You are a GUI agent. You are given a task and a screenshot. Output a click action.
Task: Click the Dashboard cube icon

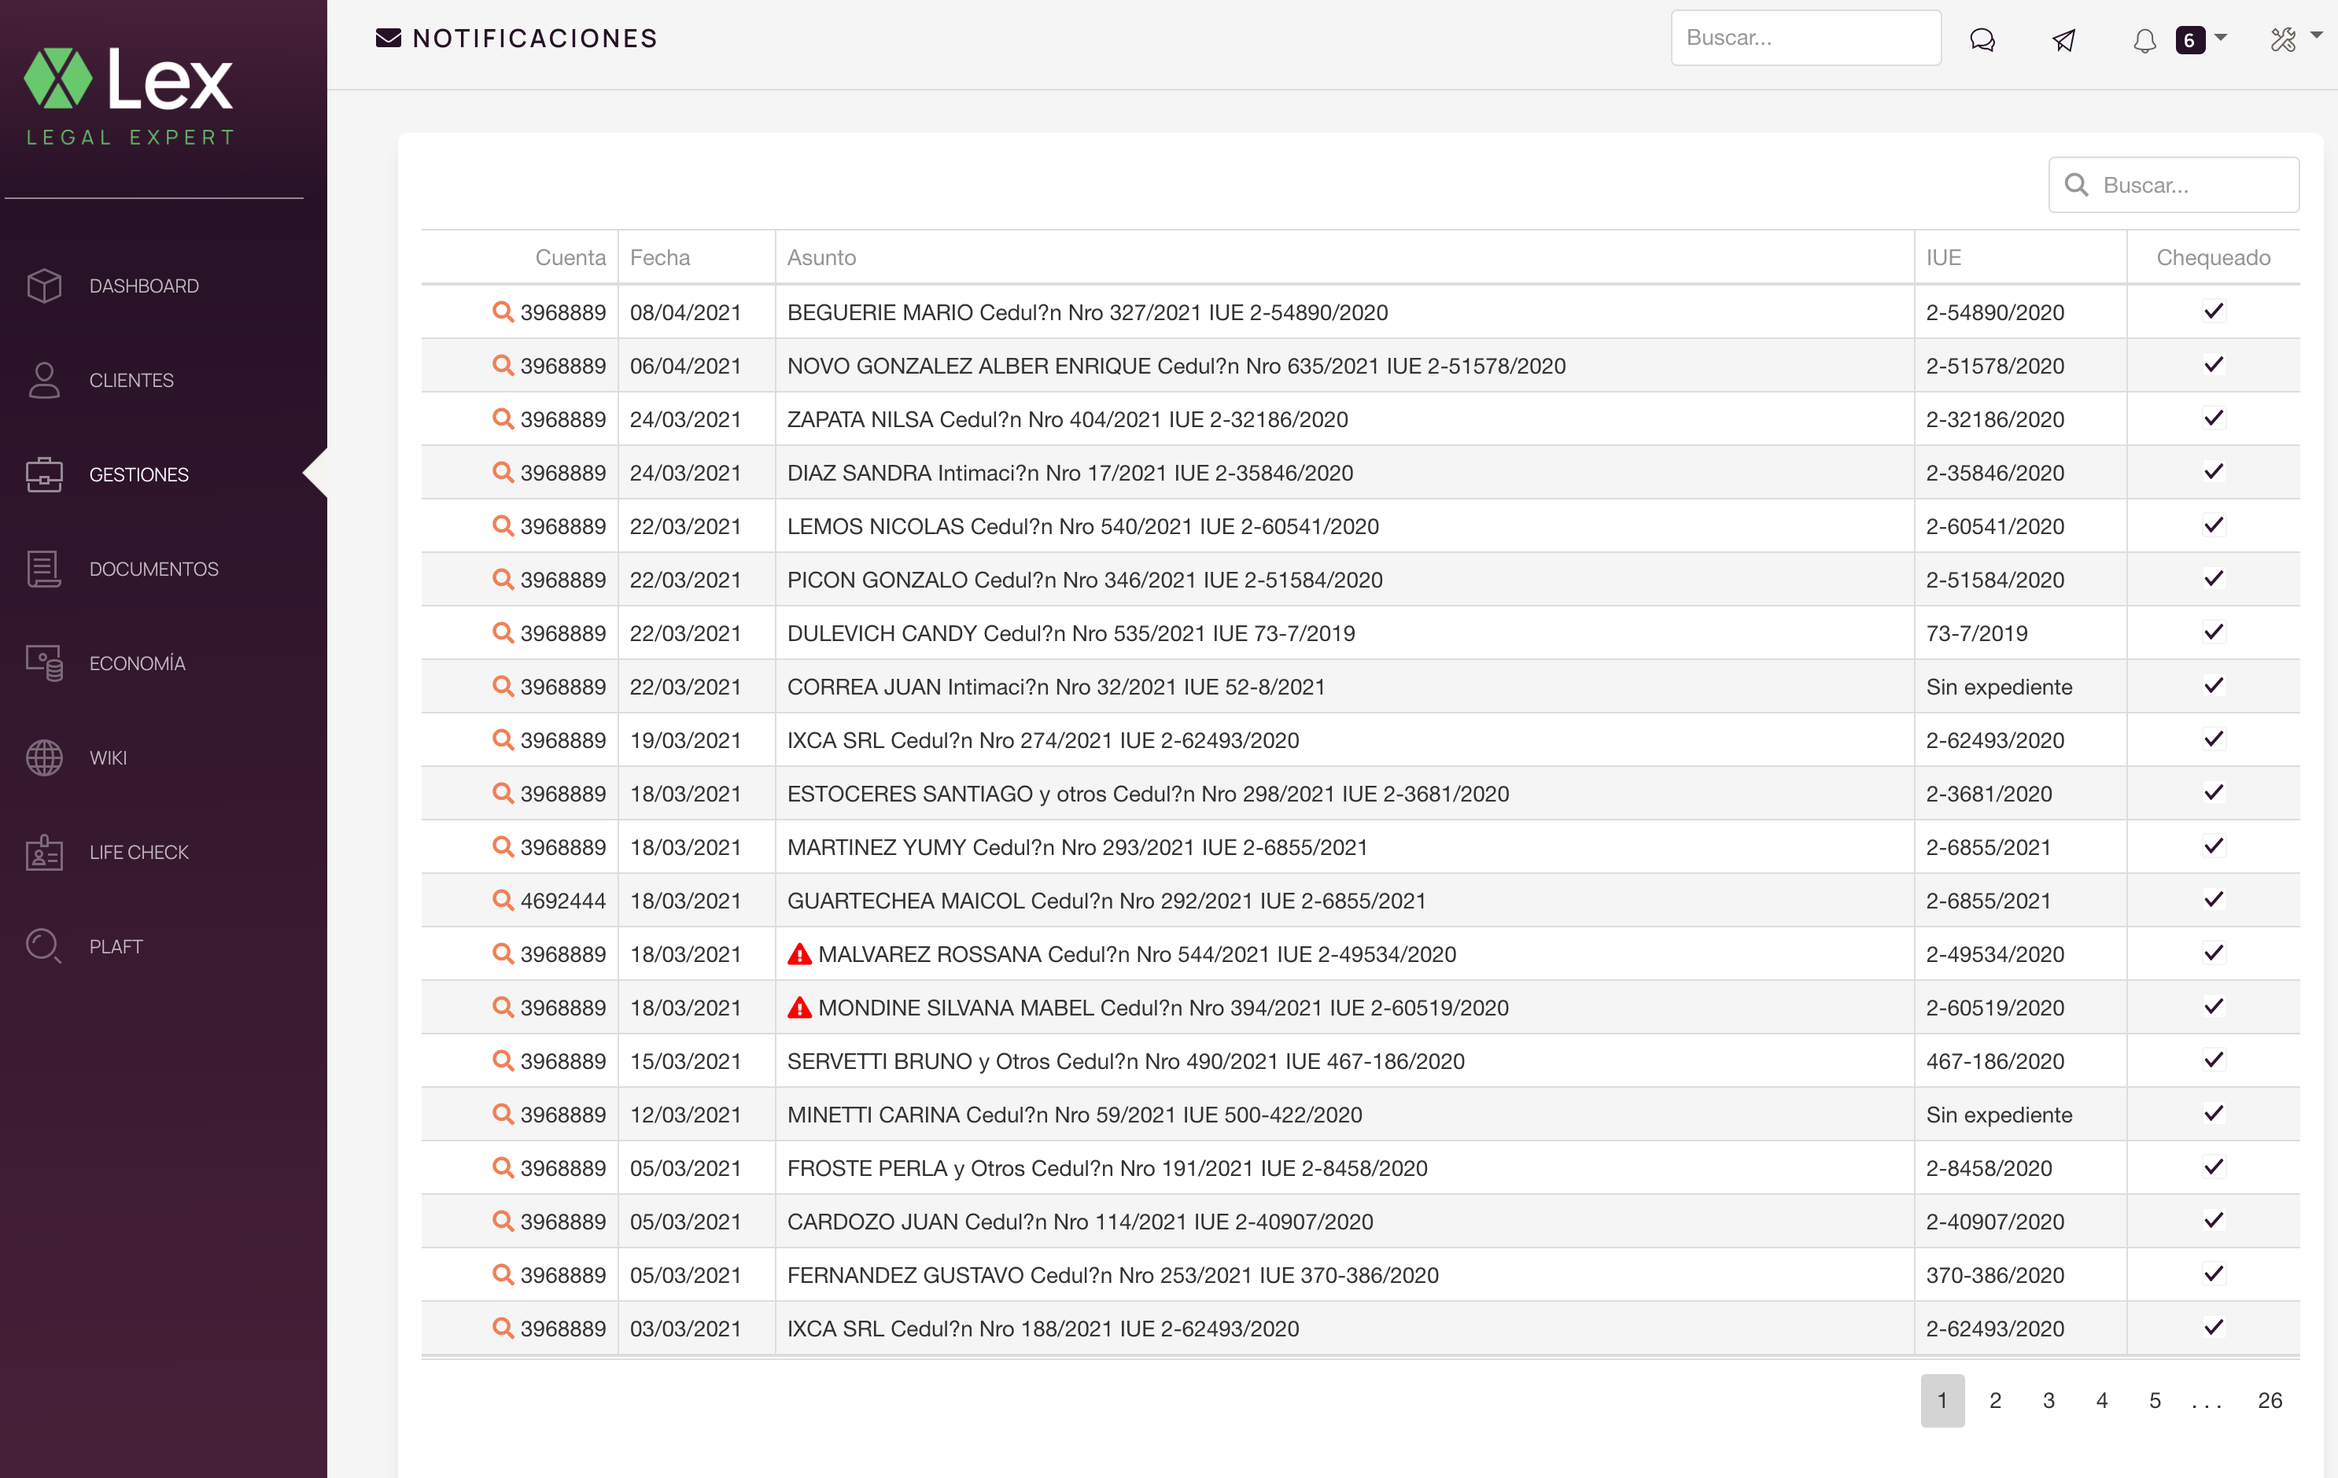[44, 286]
